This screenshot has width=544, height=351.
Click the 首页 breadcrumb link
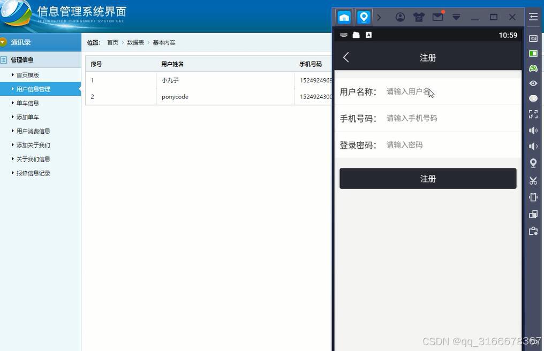112,42
